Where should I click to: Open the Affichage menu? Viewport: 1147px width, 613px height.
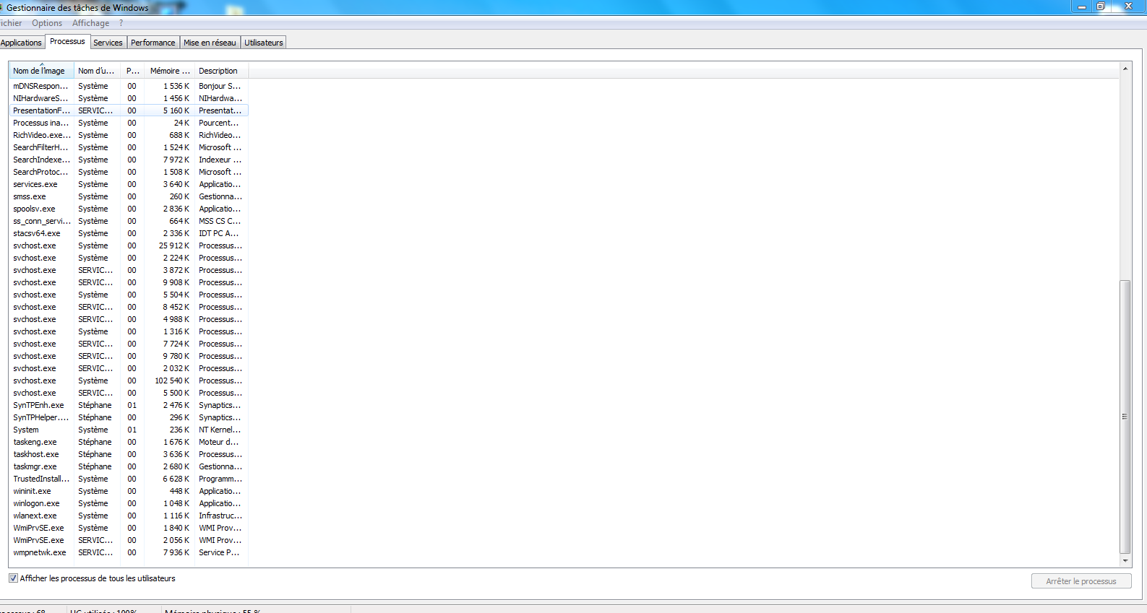coord(90,23)
